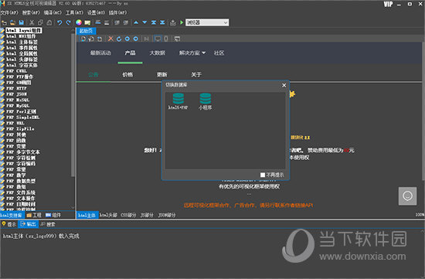Click the copy toolbar icon
The image size is (425, 279).
[x=40, y=22]
